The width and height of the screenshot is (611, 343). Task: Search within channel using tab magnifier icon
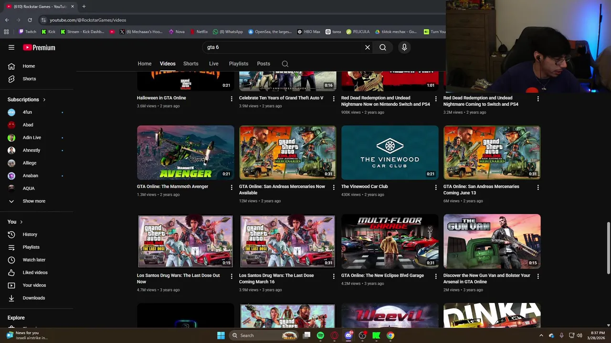285,64
